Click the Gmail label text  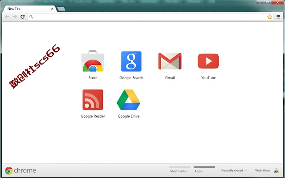point(170,78)
